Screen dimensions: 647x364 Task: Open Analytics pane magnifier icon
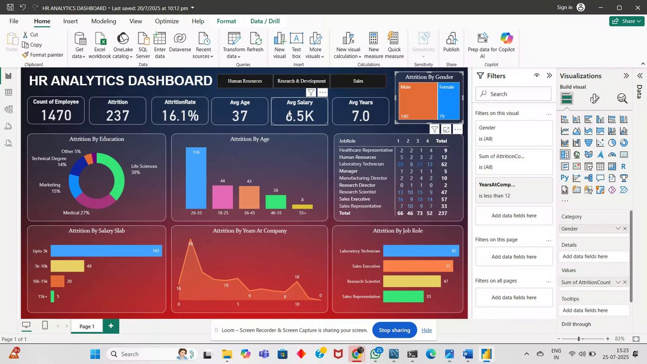pos(622,99)
